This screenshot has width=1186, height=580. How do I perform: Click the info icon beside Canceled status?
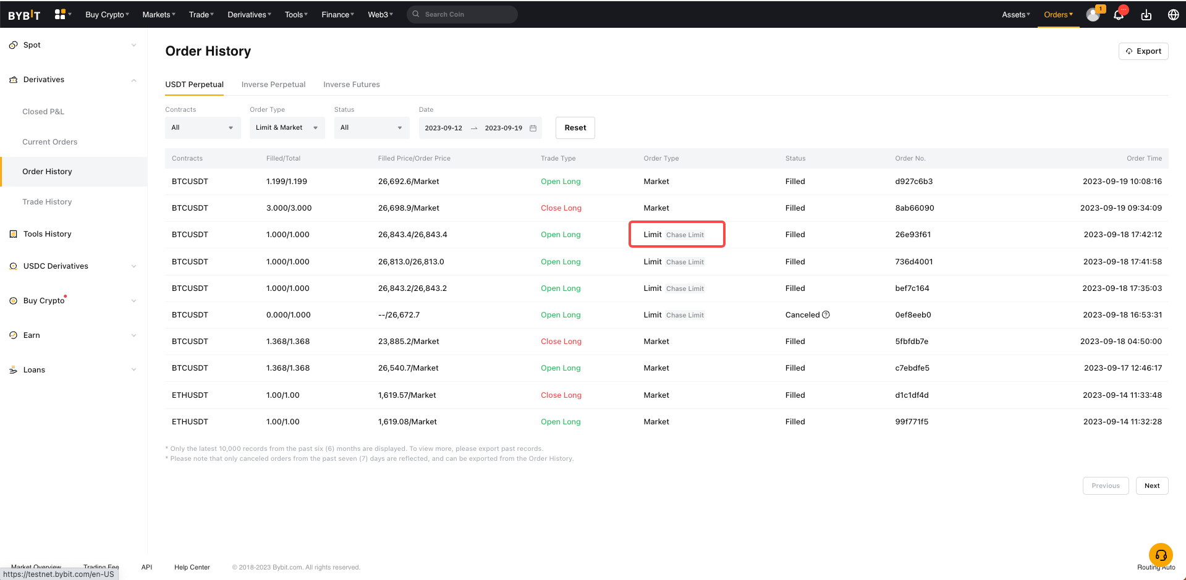click(x=826, y=315)
